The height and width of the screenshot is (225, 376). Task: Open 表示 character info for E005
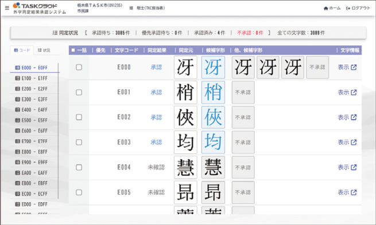[347, 192]
